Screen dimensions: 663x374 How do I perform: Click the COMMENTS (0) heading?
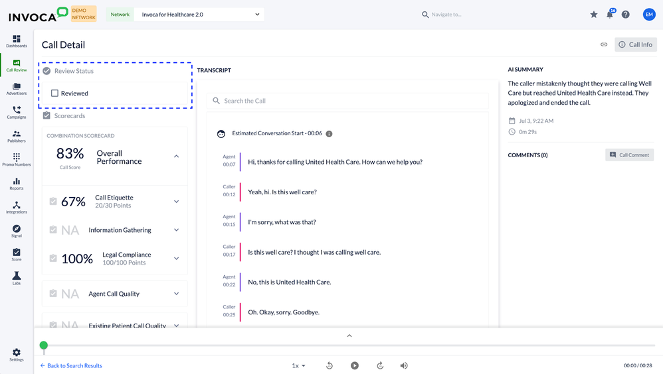point(527,155)
